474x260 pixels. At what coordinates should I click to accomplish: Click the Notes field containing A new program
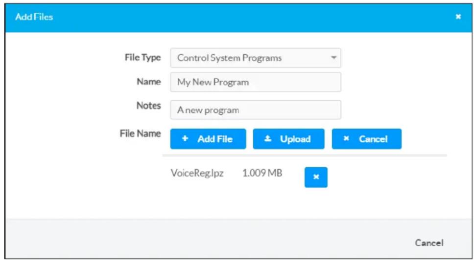[x=256, y=110]
